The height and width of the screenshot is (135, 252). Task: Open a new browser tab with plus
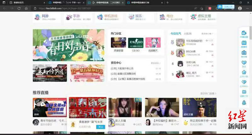168,3
